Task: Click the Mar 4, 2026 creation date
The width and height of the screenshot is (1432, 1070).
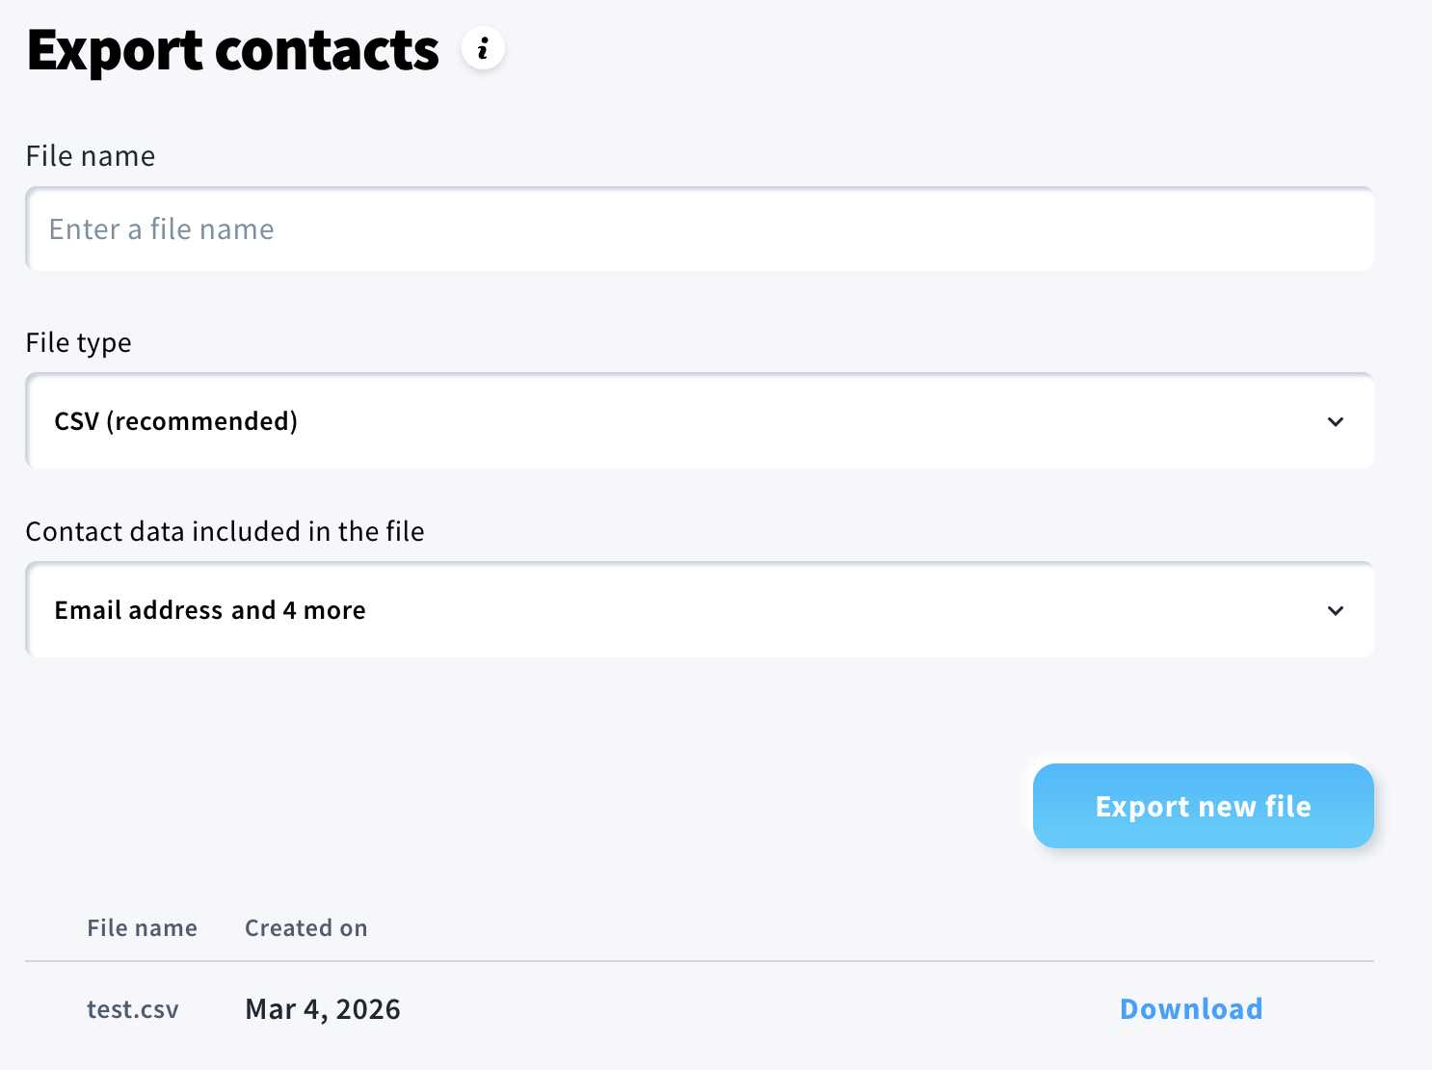Action: tap(322, 1008)
